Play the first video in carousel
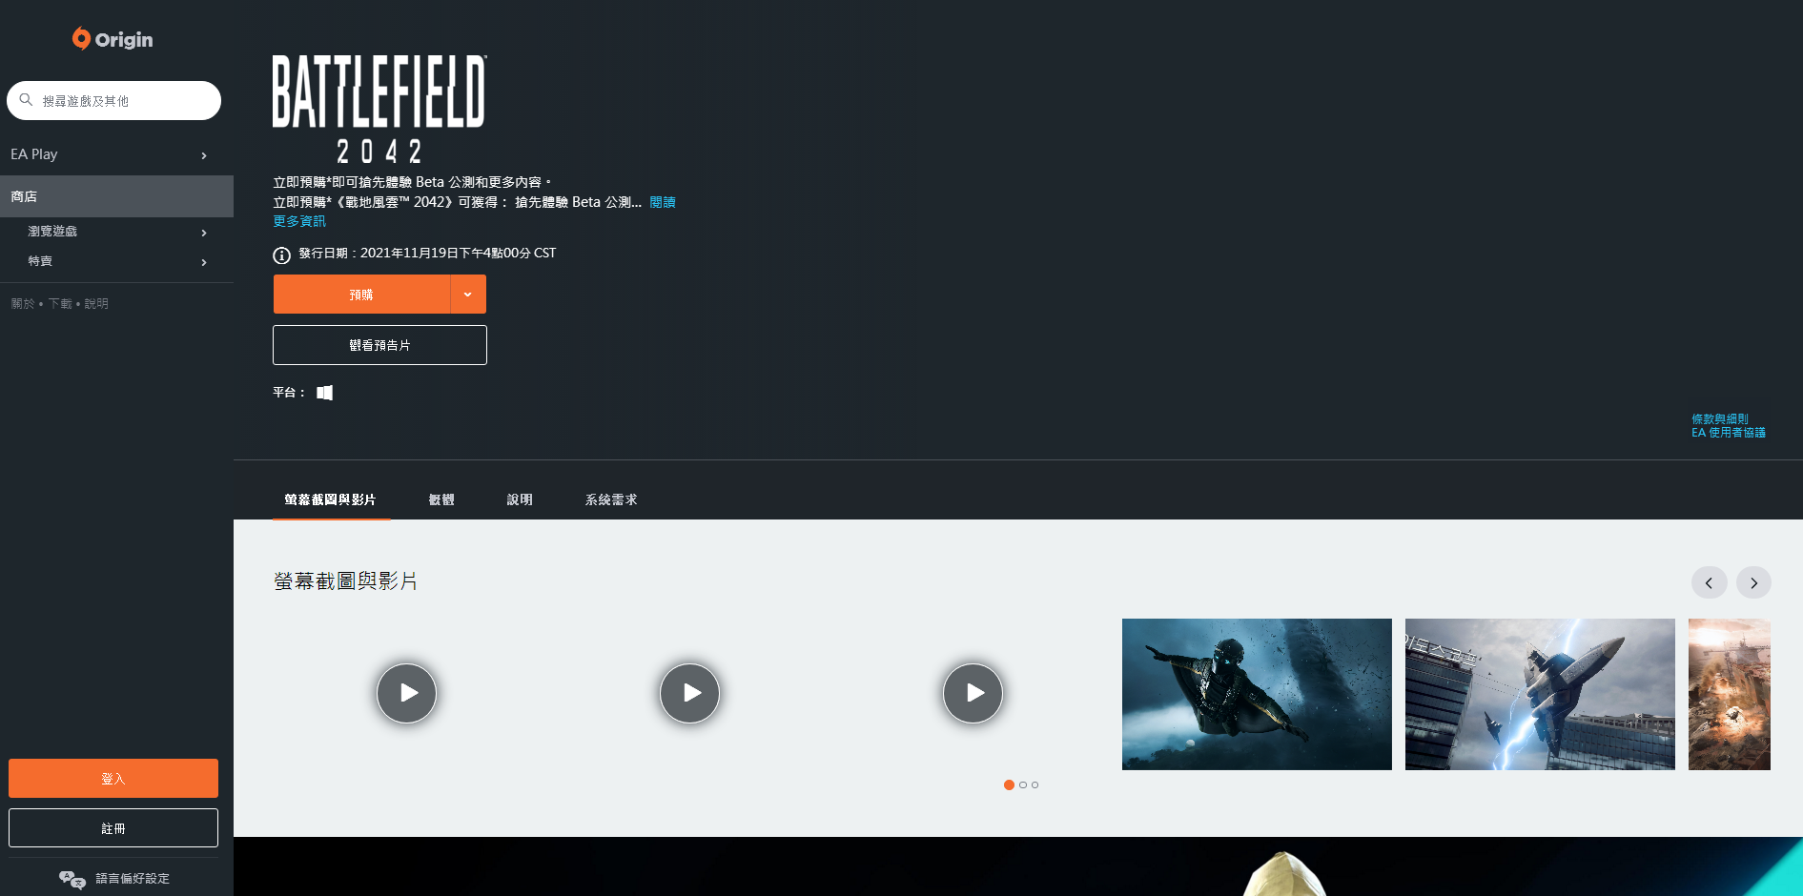Screen dimensions: 1803x896 coord(407,693)
